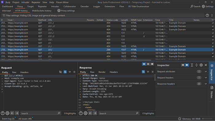Open the Notes side tab
215x121 pixels.
(212, 92)
